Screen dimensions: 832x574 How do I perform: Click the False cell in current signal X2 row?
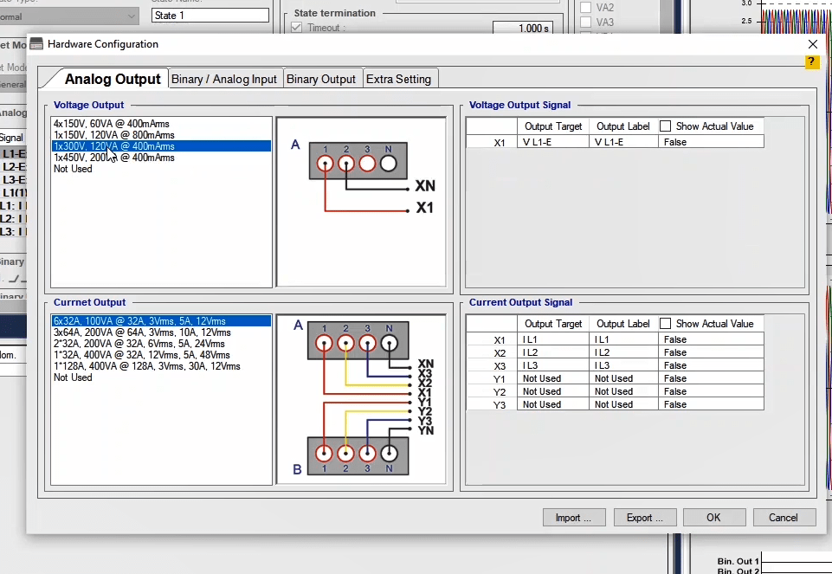(x=711, y=352)
